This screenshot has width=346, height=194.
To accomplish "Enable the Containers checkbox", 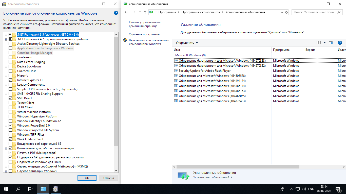I will coord(10,57).
